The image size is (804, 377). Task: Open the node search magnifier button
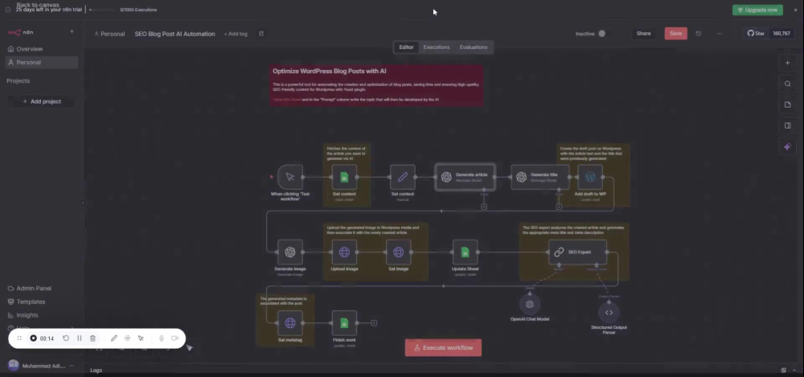coord(788,84)
